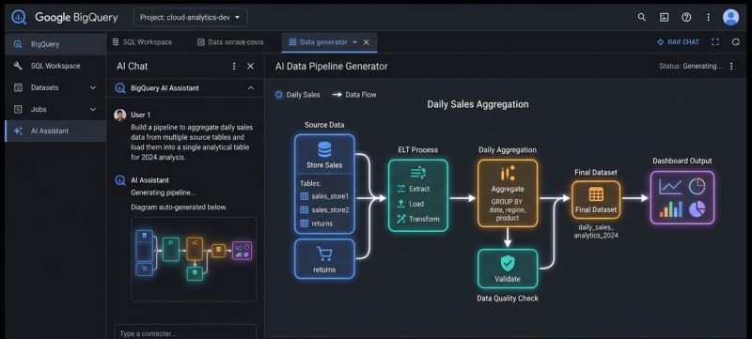Expand the Datasets chevron
The image size is (752, 339).
pyautogui.click(x=93, y=87)
